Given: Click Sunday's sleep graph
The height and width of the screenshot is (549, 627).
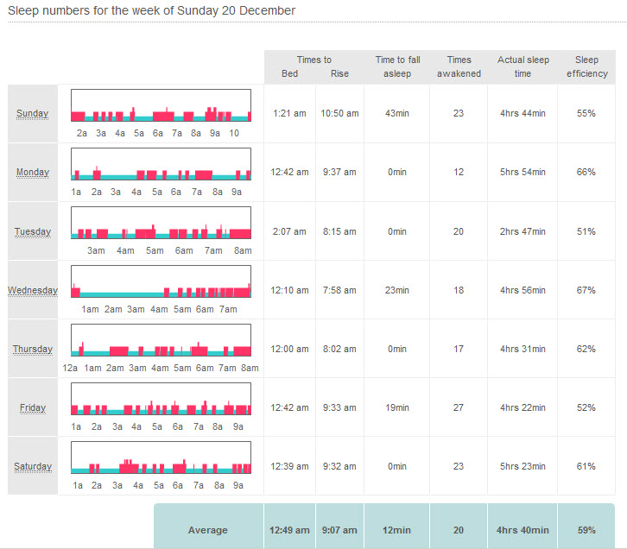Looking at the screenshot, I should point(161,105).
